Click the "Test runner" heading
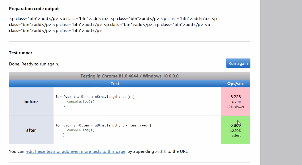302x165 pixels. coord(20,53)
